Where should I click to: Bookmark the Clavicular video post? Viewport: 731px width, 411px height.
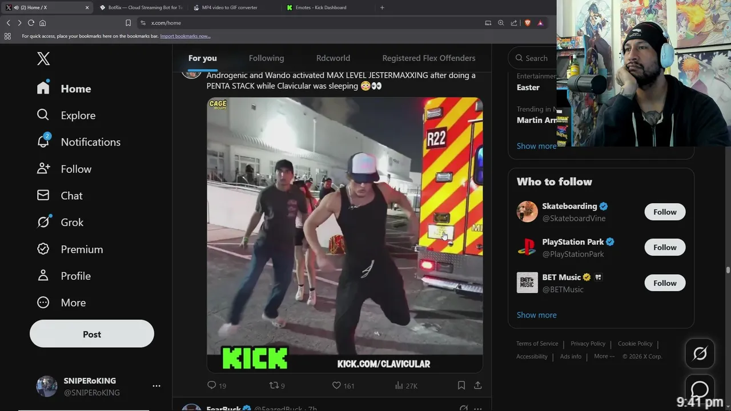pyautogui.click(x=461, y=386)
